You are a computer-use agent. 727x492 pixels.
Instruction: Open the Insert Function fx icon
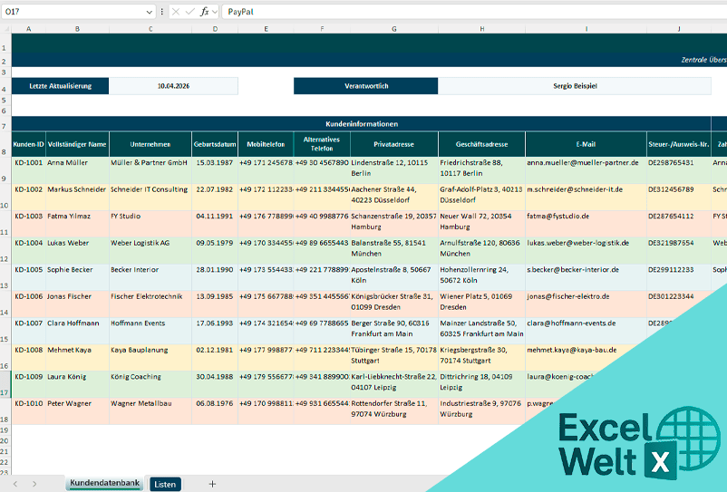tap(205, 12)
